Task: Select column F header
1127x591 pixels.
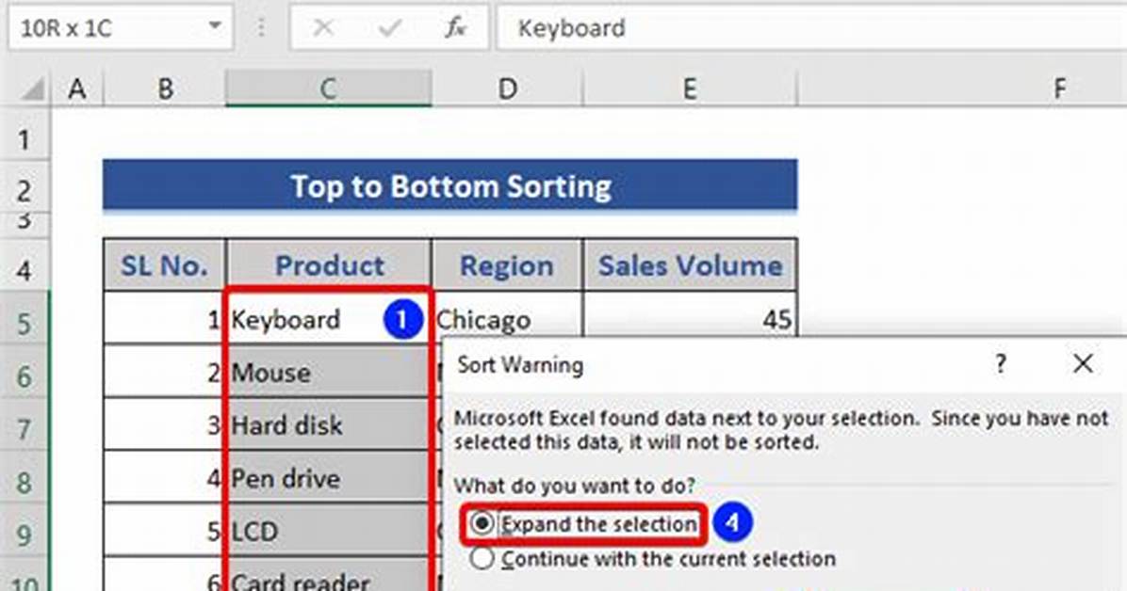Action: click(1059, 89)
